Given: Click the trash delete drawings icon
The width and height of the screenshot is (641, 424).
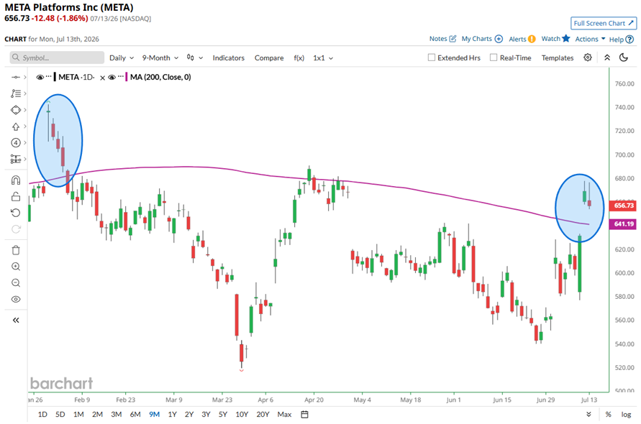Looking at the screenshot, I should [16, 250].
